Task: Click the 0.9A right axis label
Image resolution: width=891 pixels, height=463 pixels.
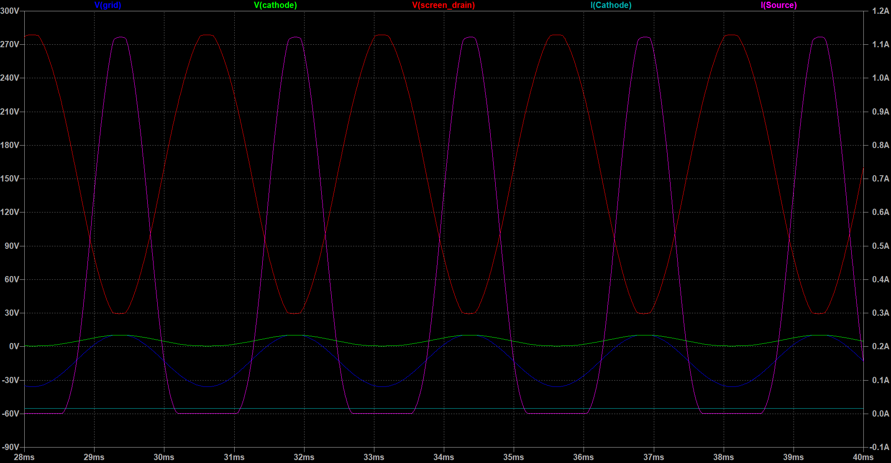Action: 881,112
